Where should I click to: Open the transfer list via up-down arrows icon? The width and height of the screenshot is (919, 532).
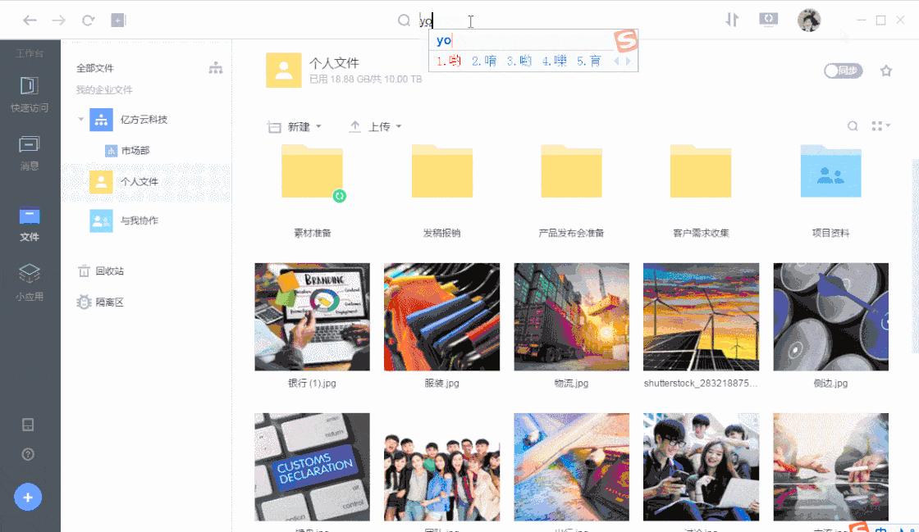coord(732,18)
